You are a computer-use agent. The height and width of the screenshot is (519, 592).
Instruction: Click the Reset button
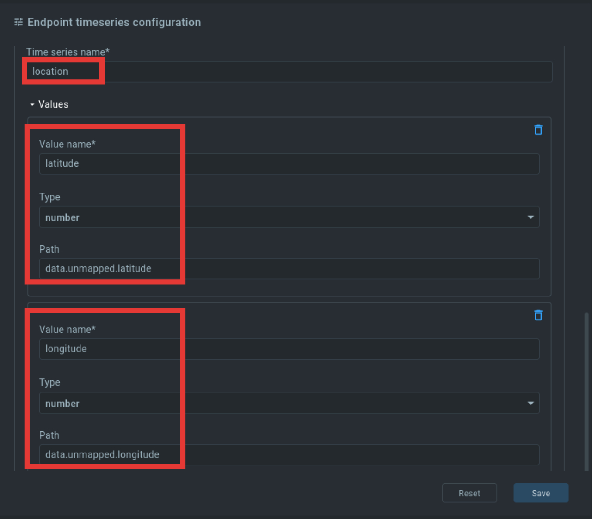click(x=469, y=493)
